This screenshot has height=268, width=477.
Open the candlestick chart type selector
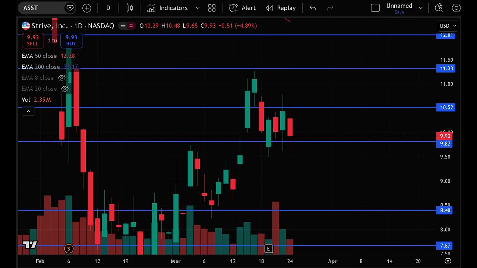point(130,8)
